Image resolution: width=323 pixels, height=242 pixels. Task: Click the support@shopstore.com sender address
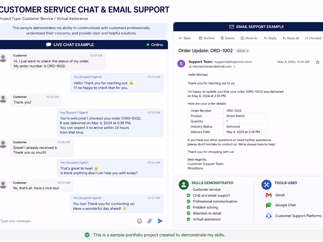coord(233,62)
